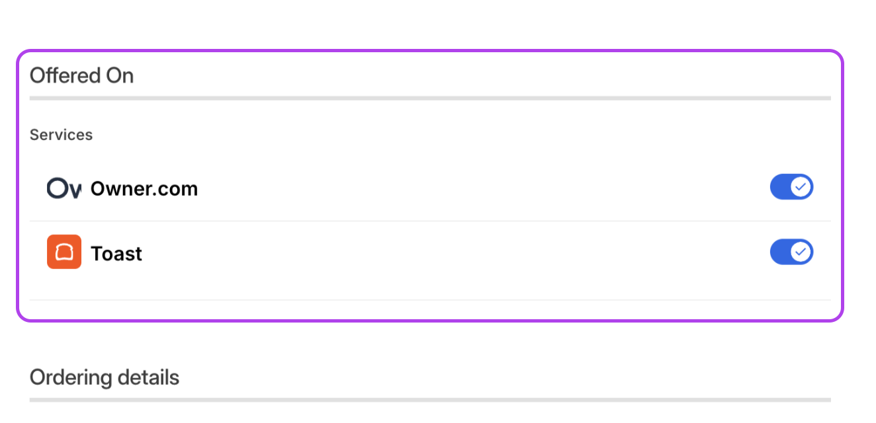Click the Owner.com logo icon
The height and width of the screenshot is (423, 876).
tap(64, 188)
